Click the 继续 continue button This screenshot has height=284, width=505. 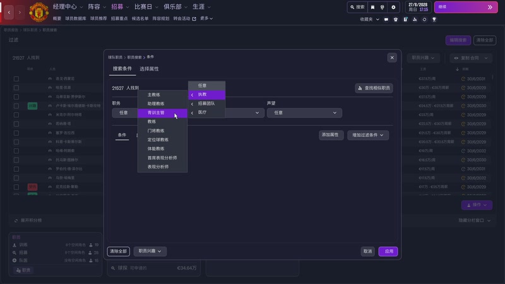[x=466, y=7]
